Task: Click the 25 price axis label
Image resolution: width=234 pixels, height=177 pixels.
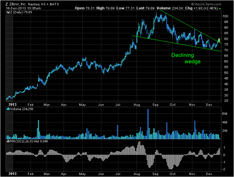Action: pyautogui.click(x=226, y=101)
